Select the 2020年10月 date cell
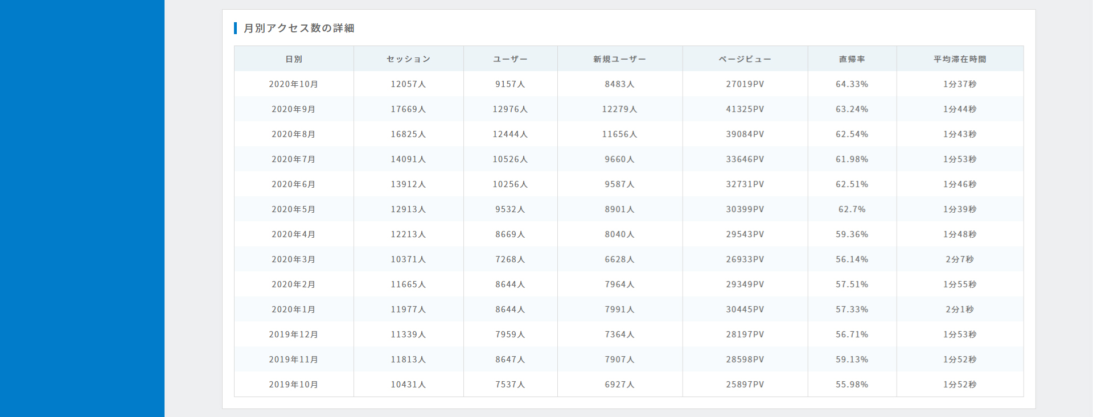Screen dimensions: 1093x417 [x=294, y=84]
